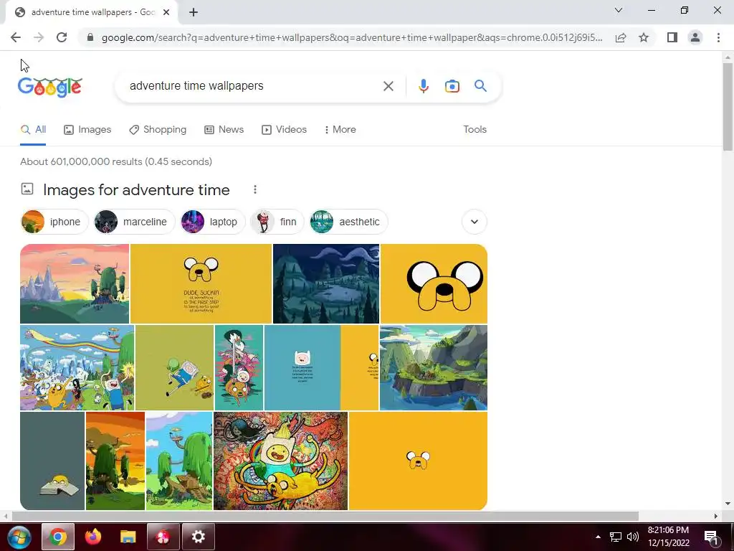
Task: Open the gray background Jake thumbnail
Action: [52, 461]
